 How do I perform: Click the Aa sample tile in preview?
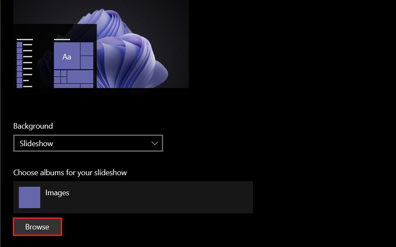click(67, 56)
